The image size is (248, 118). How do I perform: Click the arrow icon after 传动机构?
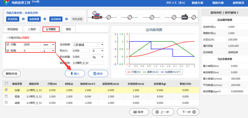23,19
